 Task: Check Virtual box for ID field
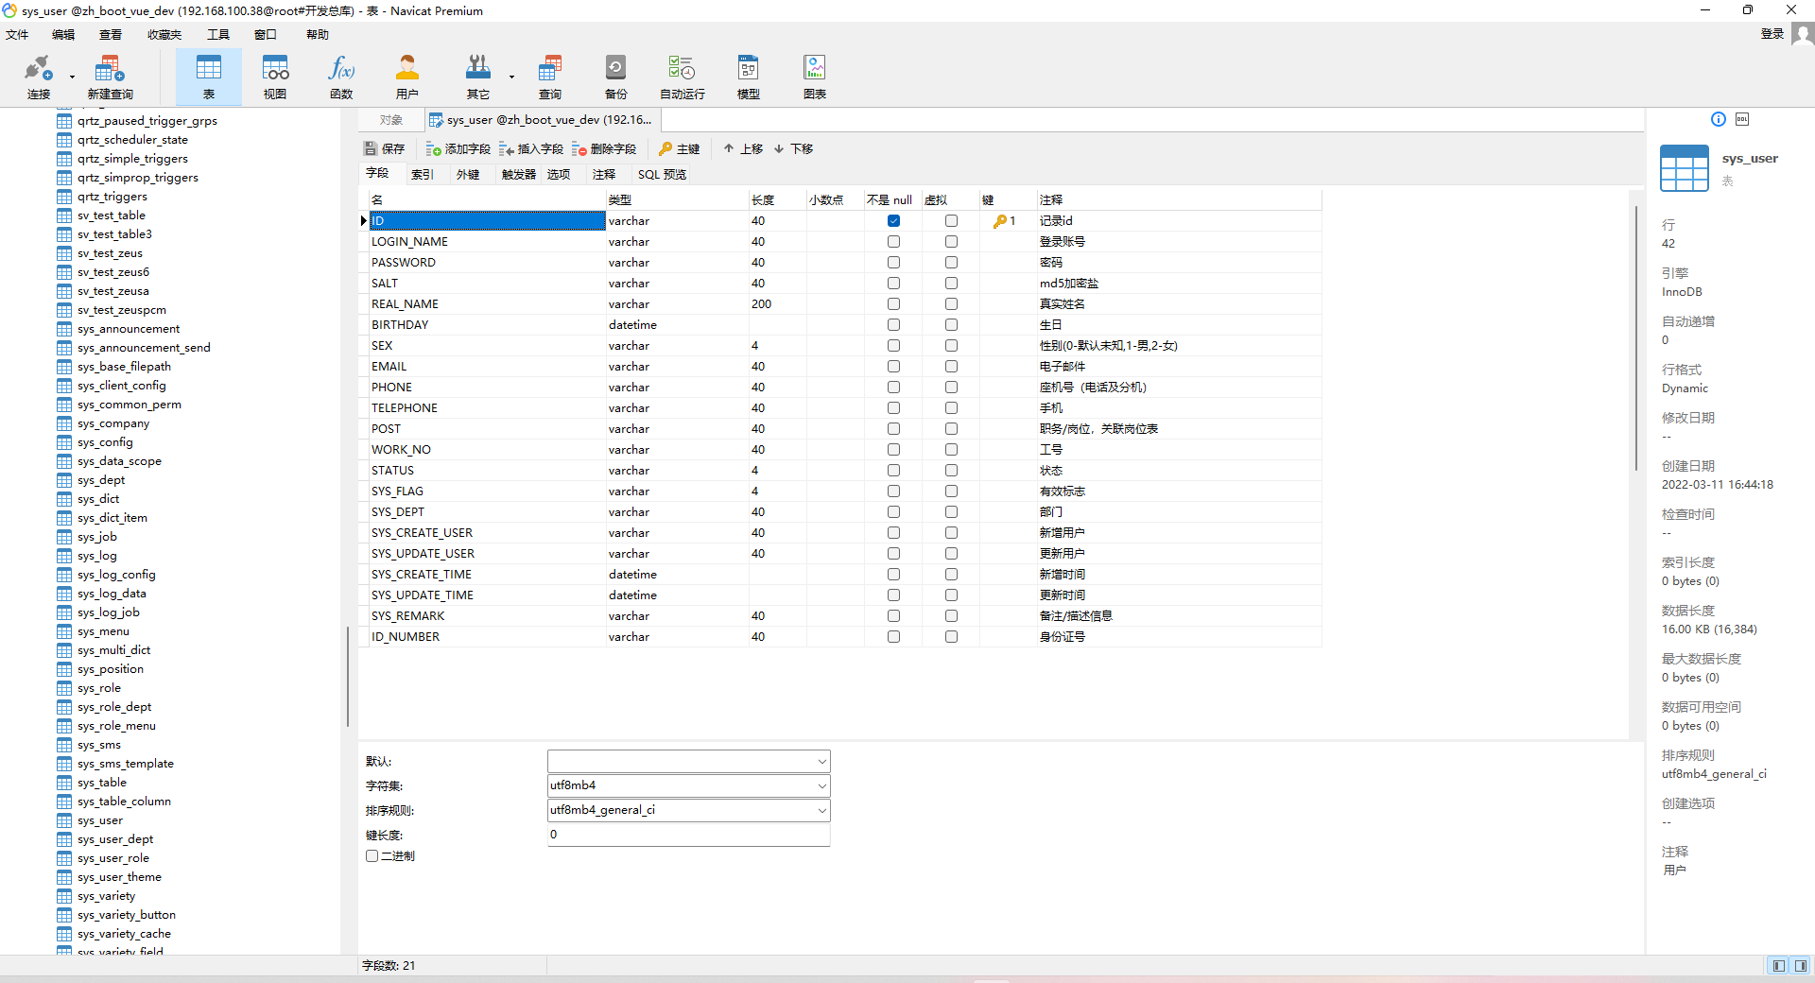[951, 221]
